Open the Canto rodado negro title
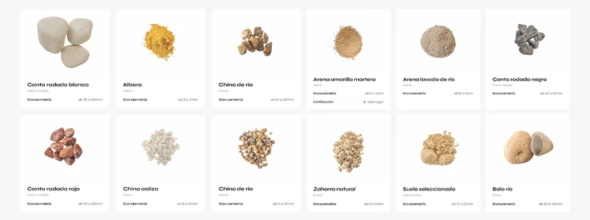 (520, 79)
